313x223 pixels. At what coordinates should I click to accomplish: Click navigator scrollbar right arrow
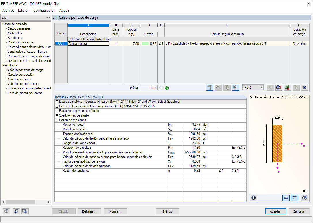coord(48,202)
